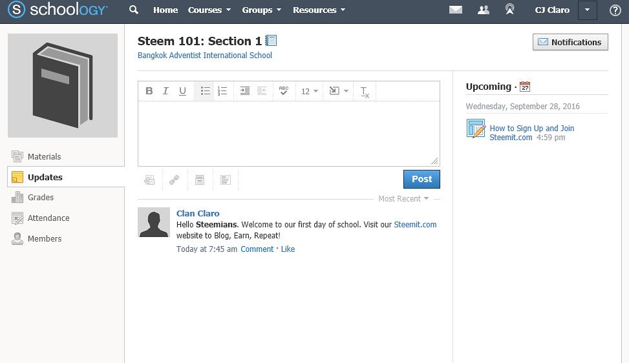Open the search magnifier icon
The height and width of the screenshot is (363, 629).
click(x=134, y=10)
